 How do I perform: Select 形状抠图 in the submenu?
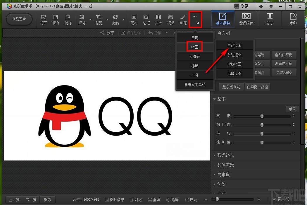234,64
